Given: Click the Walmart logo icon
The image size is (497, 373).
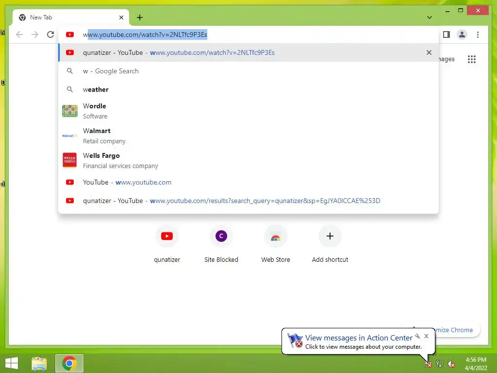Looking at the screenshot, I should (70, 136).
